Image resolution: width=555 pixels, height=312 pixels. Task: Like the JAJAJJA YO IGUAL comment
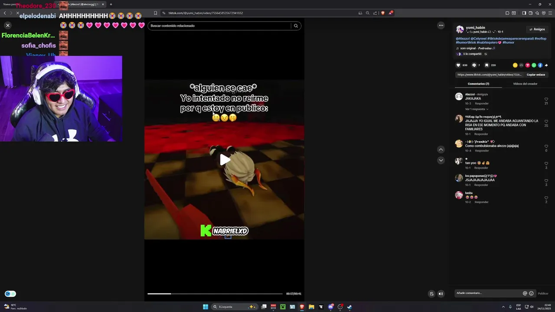[x=546, y=121]
